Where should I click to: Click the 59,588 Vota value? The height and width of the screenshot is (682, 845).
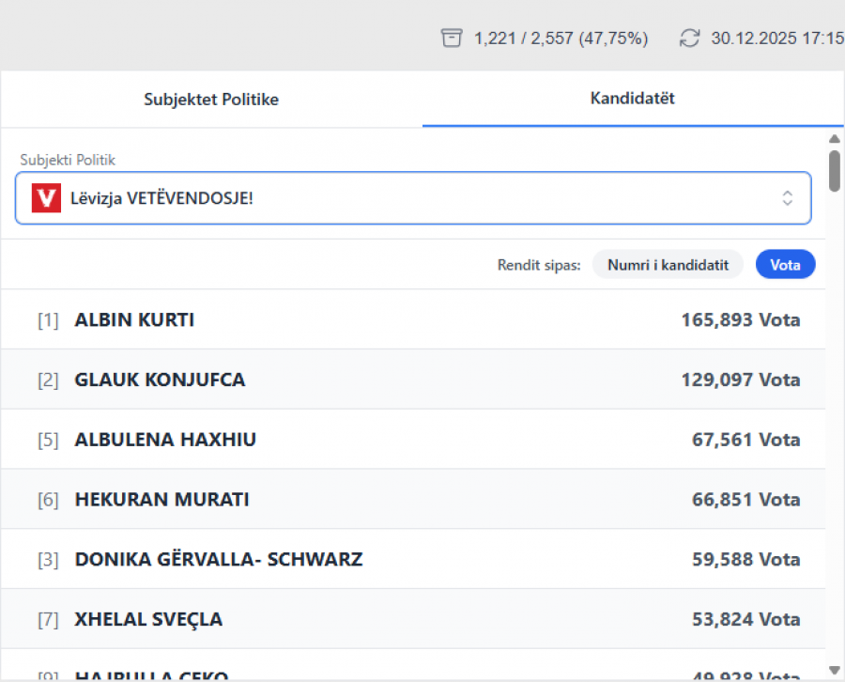[x=745, y=559]
